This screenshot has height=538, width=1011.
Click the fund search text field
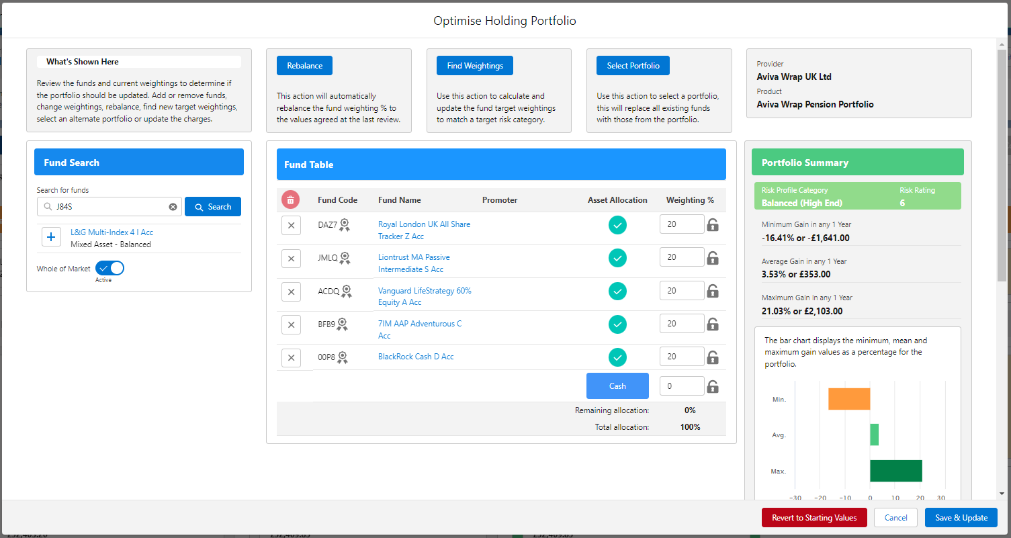click(109, 207)
